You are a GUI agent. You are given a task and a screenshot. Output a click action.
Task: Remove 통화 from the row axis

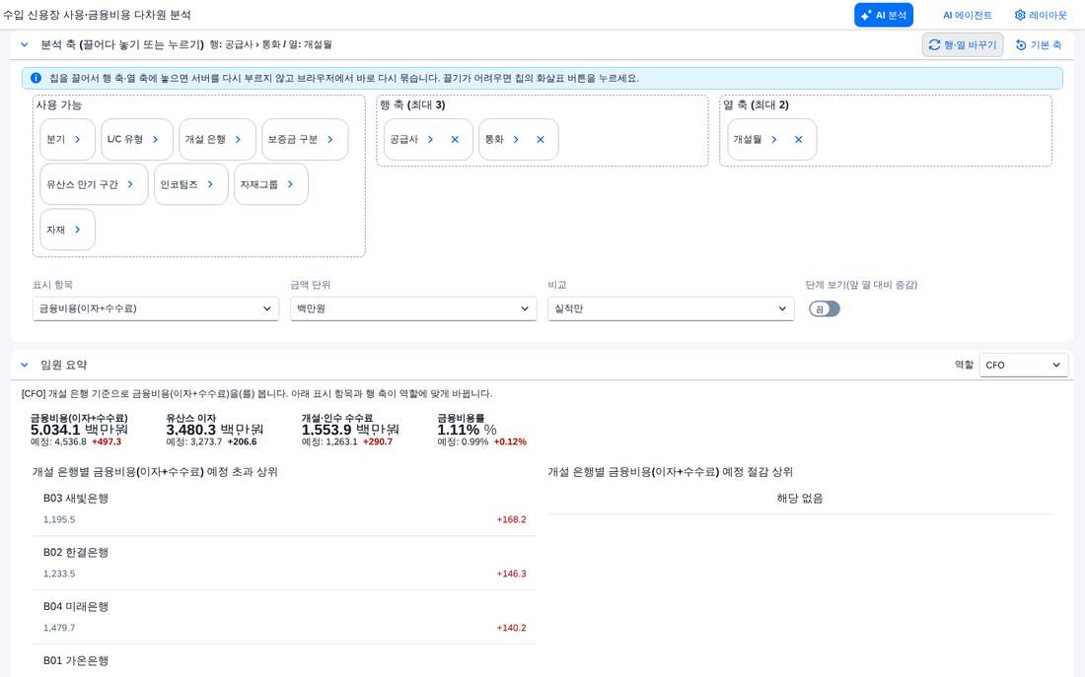click(541, 140)
